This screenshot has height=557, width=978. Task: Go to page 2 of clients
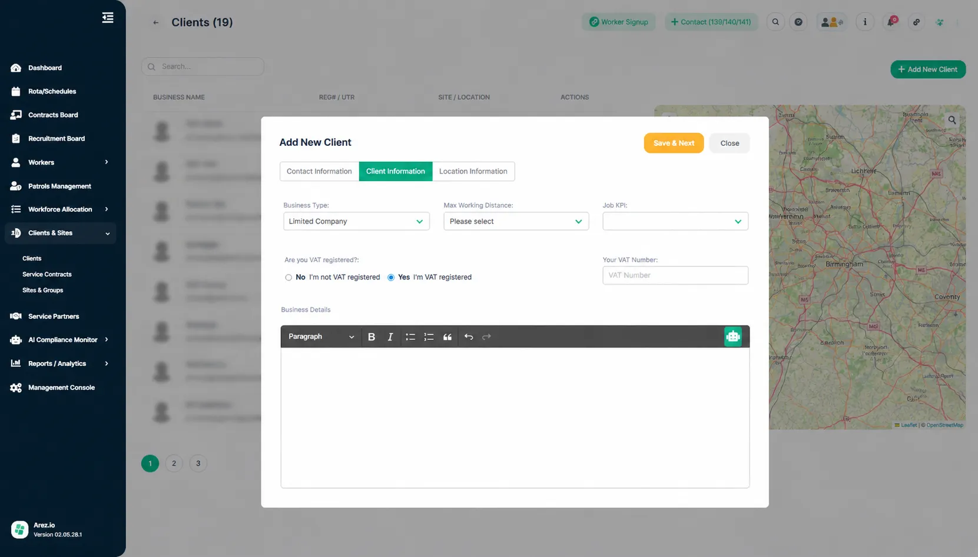tap(174, 463)
